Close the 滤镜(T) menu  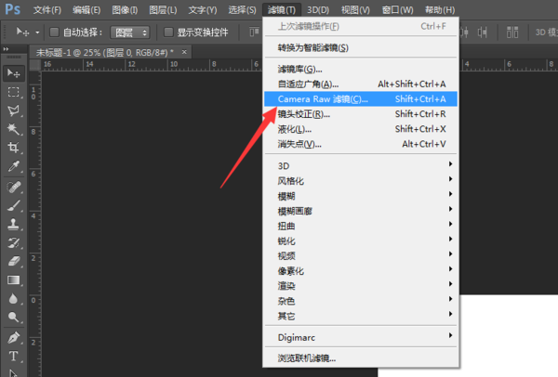click(x=282, y=10)
